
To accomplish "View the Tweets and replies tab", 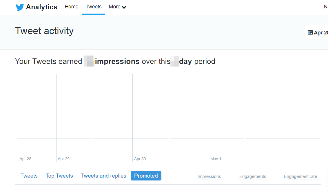I will 103,176.
